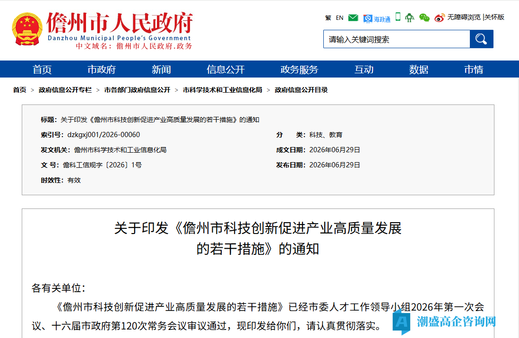
Task: Select the 成文日期 value 2026年06月29日
Action: [335, 150]
